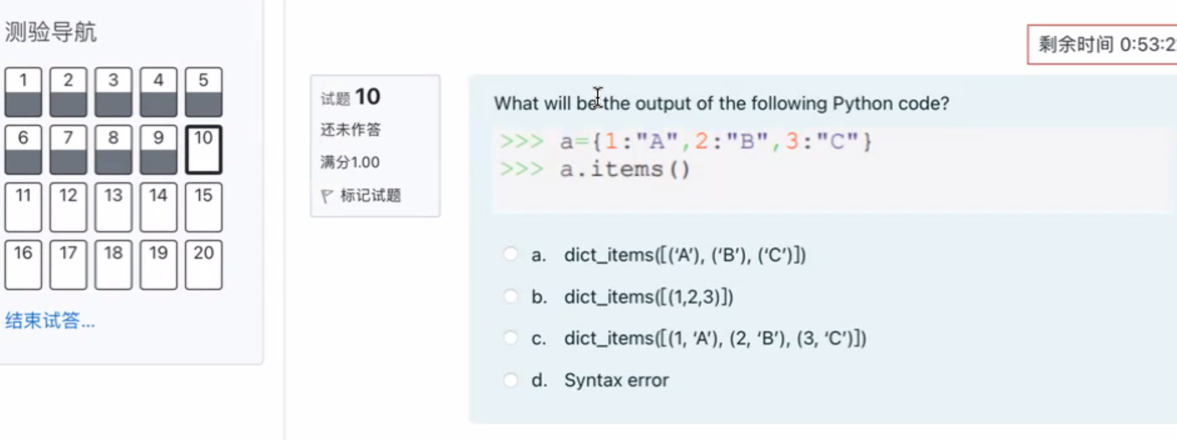Select the current question 10 box

(x=204, y=150)
